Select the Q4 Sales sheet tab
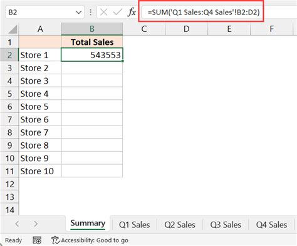This screenshot has width=297, height=246. click(271, 225)
